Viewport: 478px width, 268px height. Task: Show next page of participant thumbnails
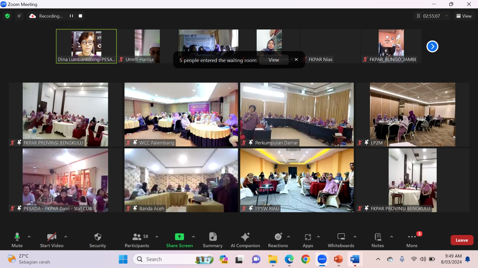click(432, 46)
